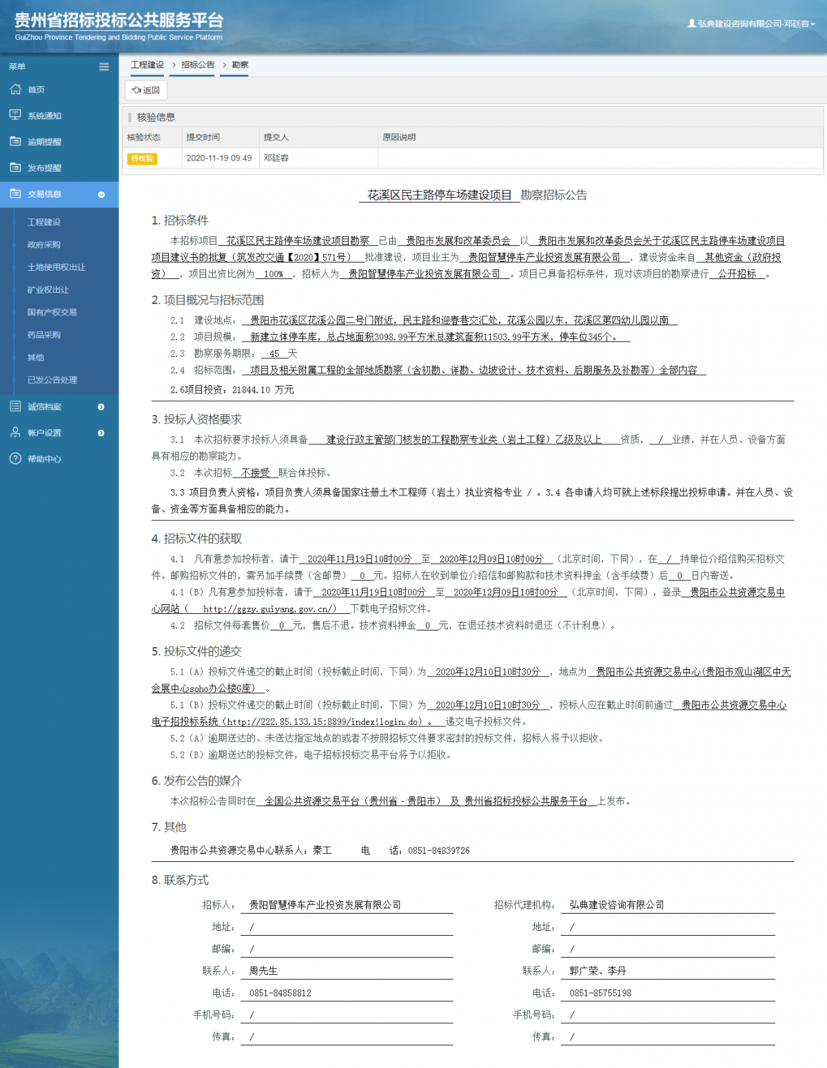Viewport: 827px width, 1068px height.
Task: Select 政府采购 in the sidebar
Action: click(x=45, y=245)
